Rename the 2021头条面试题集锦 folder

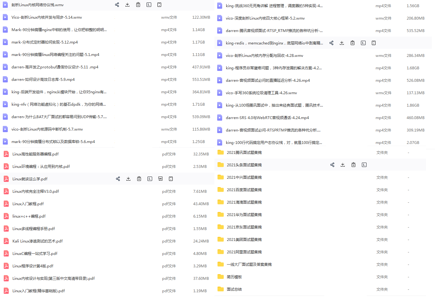point(364,165)
